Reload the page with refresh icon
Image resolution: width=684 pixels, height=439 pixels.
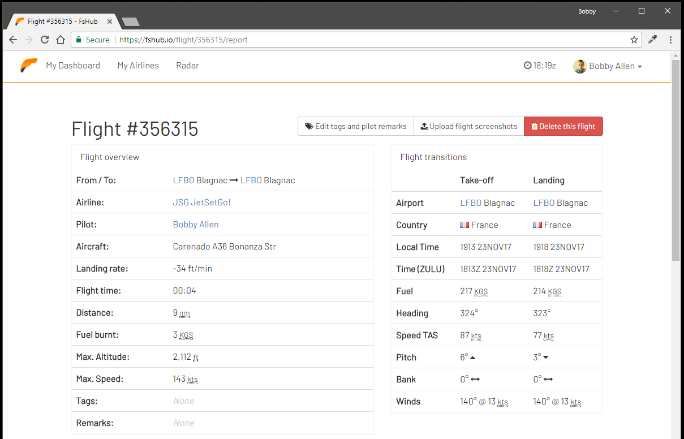click(x=45, y=40)
